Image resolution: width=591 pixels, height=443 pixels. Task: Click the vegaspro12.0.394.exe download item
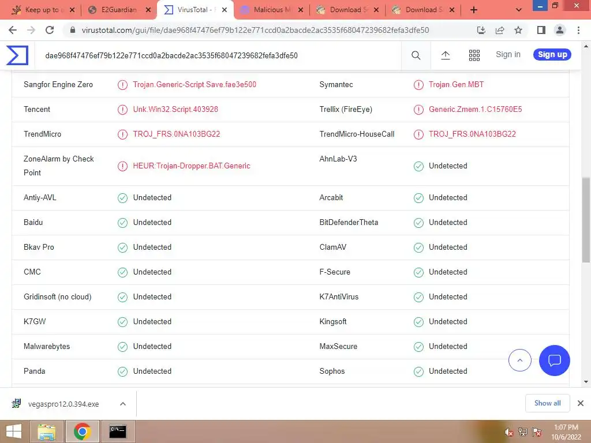coord(63,404)
